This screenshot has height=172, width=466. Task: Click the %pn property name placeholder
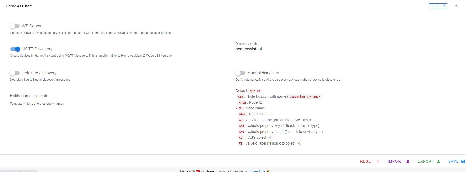tap(241, 132)
